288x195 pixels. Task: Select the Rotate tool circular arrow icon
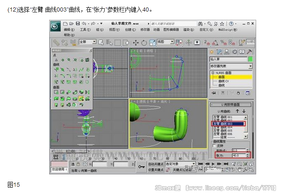pos(144,43)
